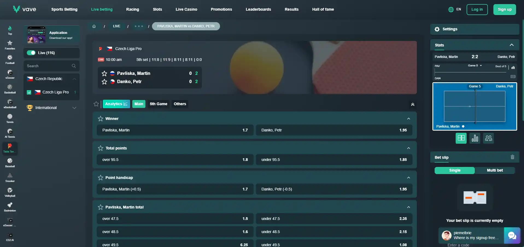
Task: Click the Search input field
Action: tap(51, 66)
